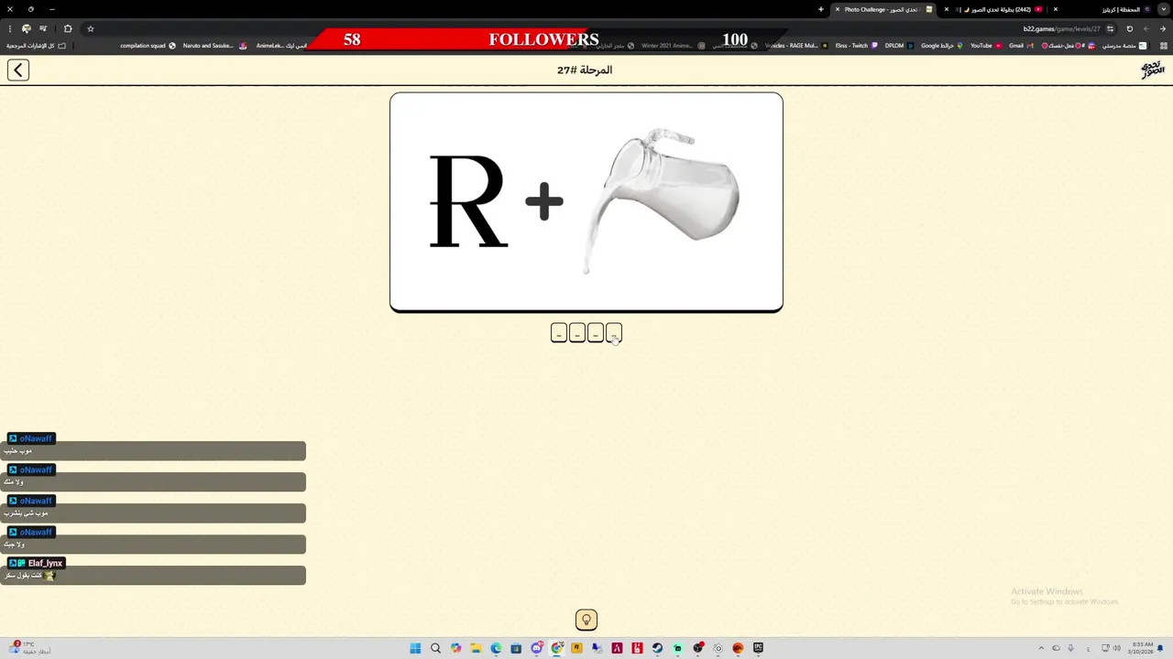
Task: Click the photo challenge logo at top right
Action: [x=1152, y=70]
